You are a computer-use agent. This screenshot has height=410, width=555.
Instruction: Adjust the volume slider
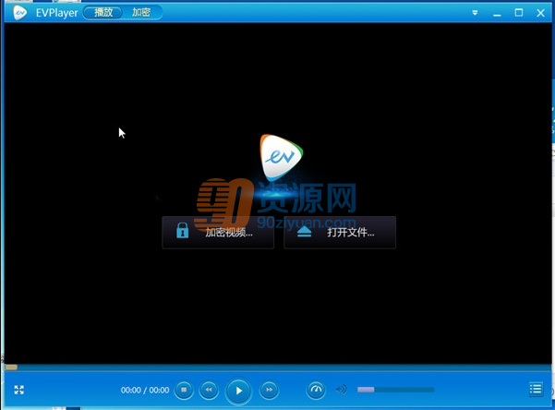[396, 390]
